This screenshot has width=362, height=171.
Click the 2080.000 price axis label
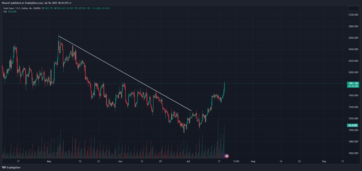353,26
